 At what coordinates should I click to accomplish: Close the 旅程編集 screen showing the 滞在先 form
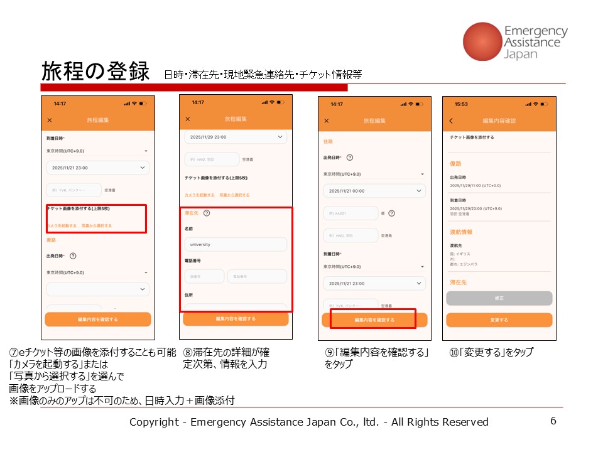coord(188,119)
